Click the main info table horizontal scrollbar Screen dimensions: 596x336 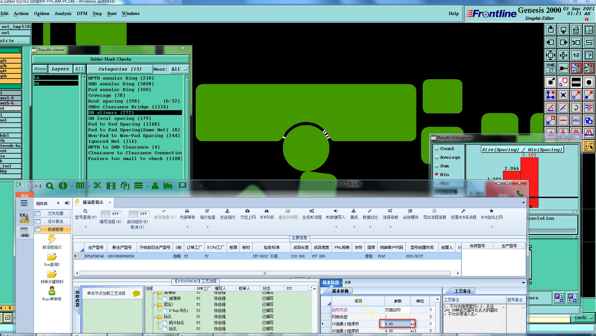coord(265,273)
